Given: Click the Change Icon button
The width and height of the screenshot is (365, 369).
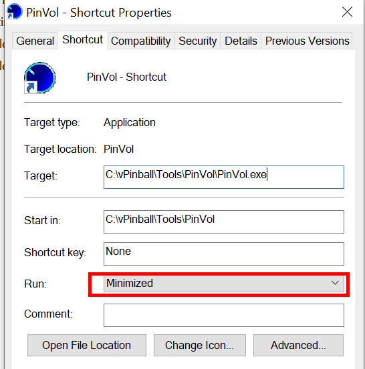Looking at the screenshot, I should pyautogui.click(x=200, y=345).
